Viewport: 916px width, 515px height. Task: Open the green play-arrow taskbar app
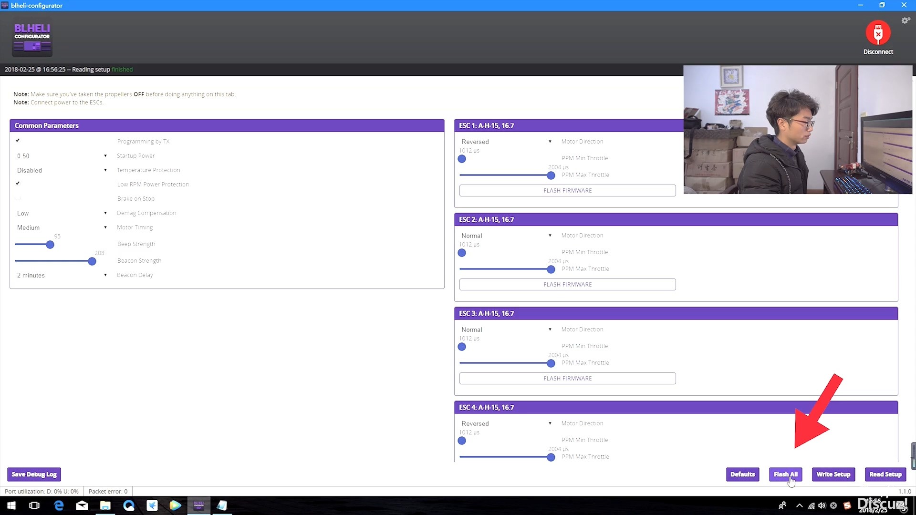(x=176, y=505)
